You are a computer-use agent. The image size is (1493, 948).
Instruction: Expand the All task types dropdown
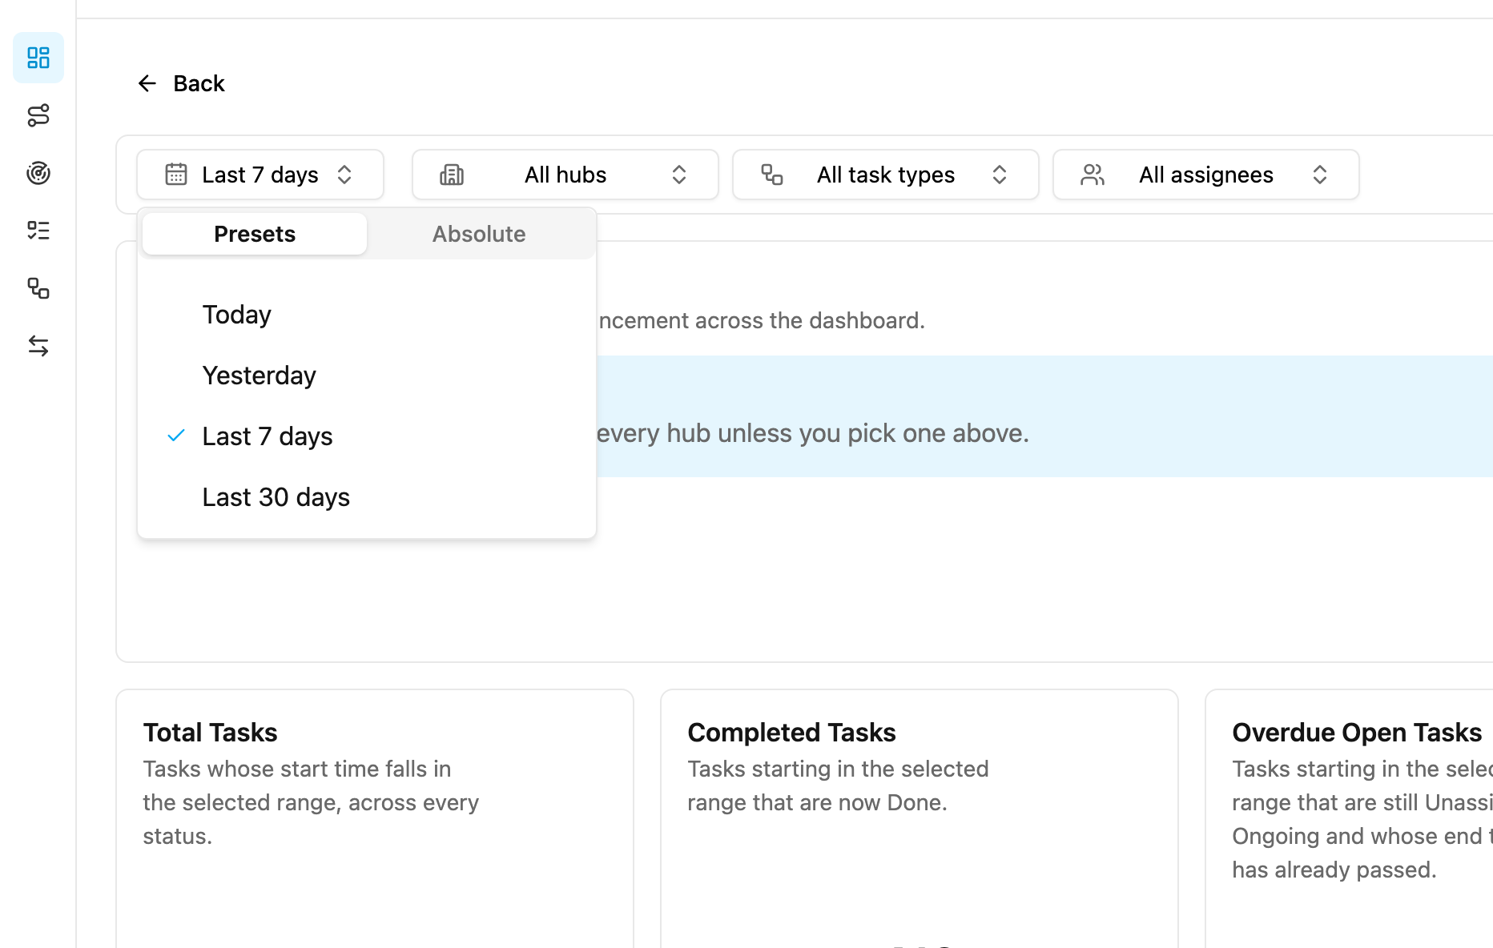pyautogui.click(x=886, y=175)
